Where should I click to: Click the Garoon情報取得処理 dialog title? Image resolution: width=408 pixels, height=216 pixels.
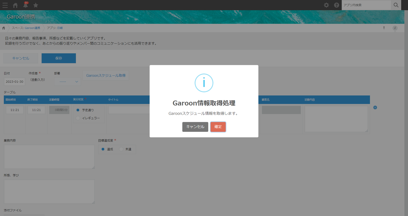coord(204,103)
